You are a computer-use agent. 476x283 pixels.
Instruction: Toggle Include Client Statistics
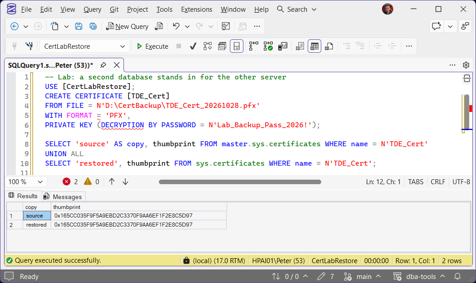(x=283, y=46)
